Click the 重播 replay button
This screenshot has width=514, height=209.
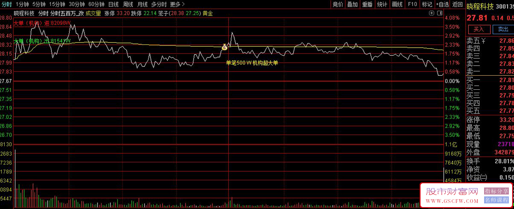[367, 4]
